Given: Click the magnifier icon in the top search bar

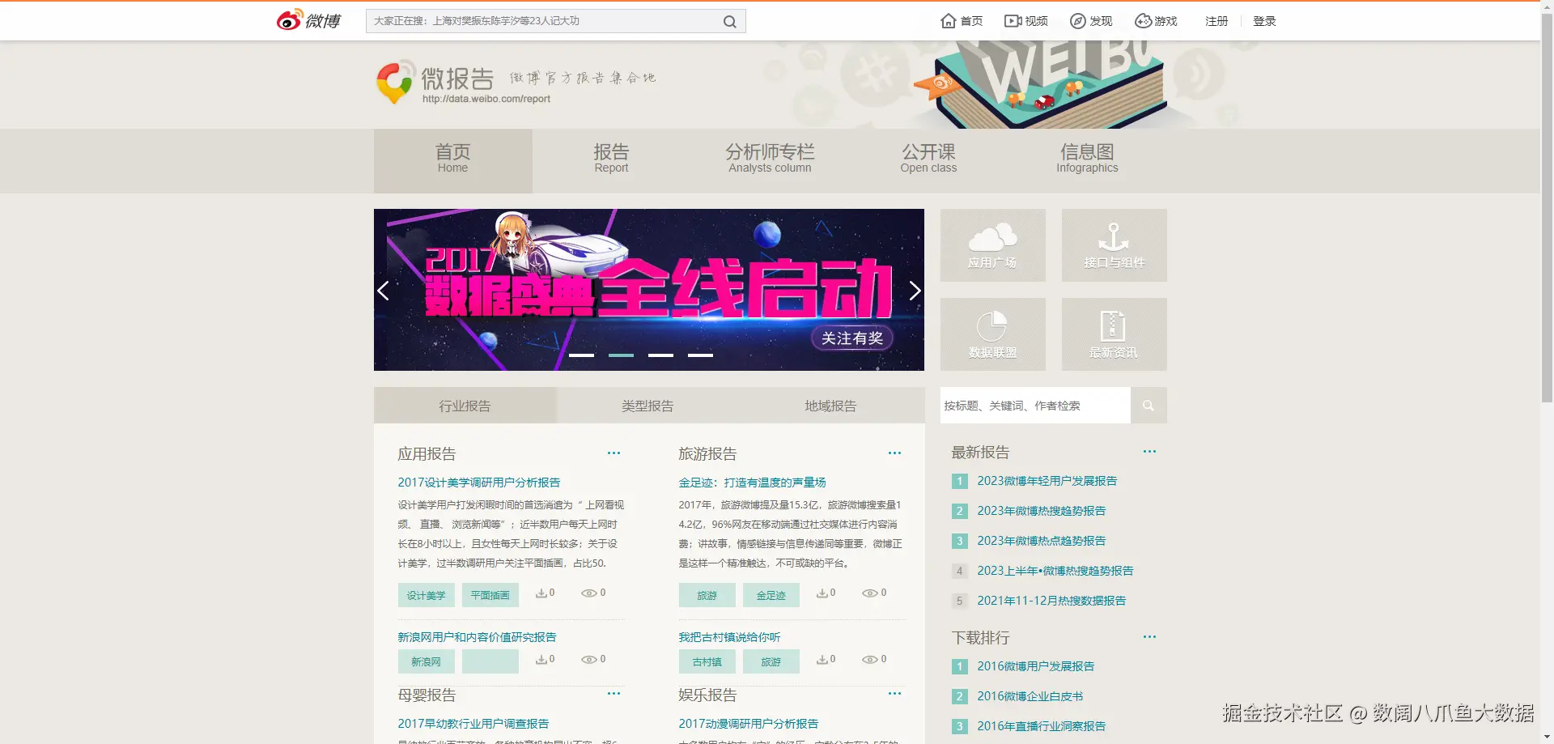Looking at the screenshot, I should [x=730, y=22].
